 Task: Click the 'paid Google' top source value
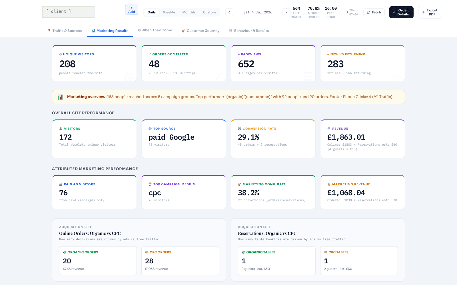[x=171, y=137]
